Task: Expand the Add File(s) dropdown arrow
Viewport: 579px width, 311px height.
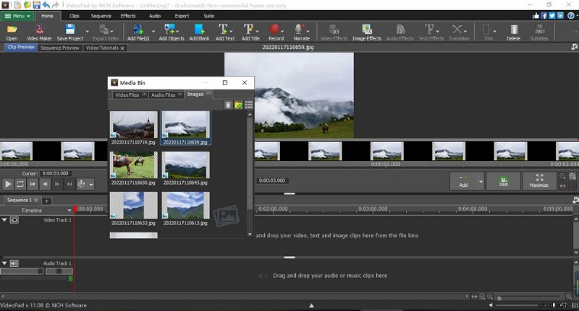Action: point(153,32)
